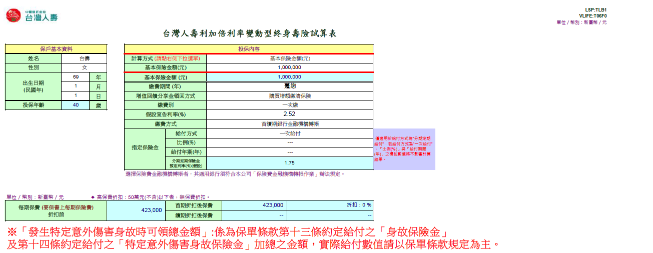The height and width of the screenshot is (253, 653).
Task: Click the 投保年齡 label cell
Action: [33, 105]
